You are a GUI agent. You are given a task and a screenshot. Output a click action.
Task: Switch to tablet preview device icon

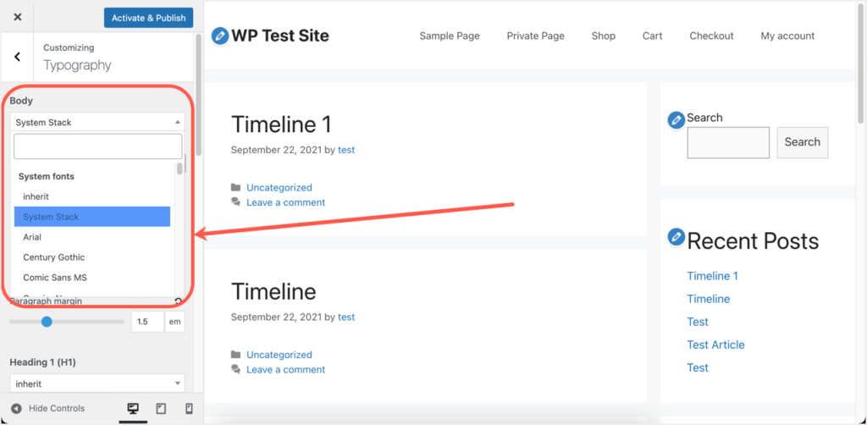click(161, 409)
